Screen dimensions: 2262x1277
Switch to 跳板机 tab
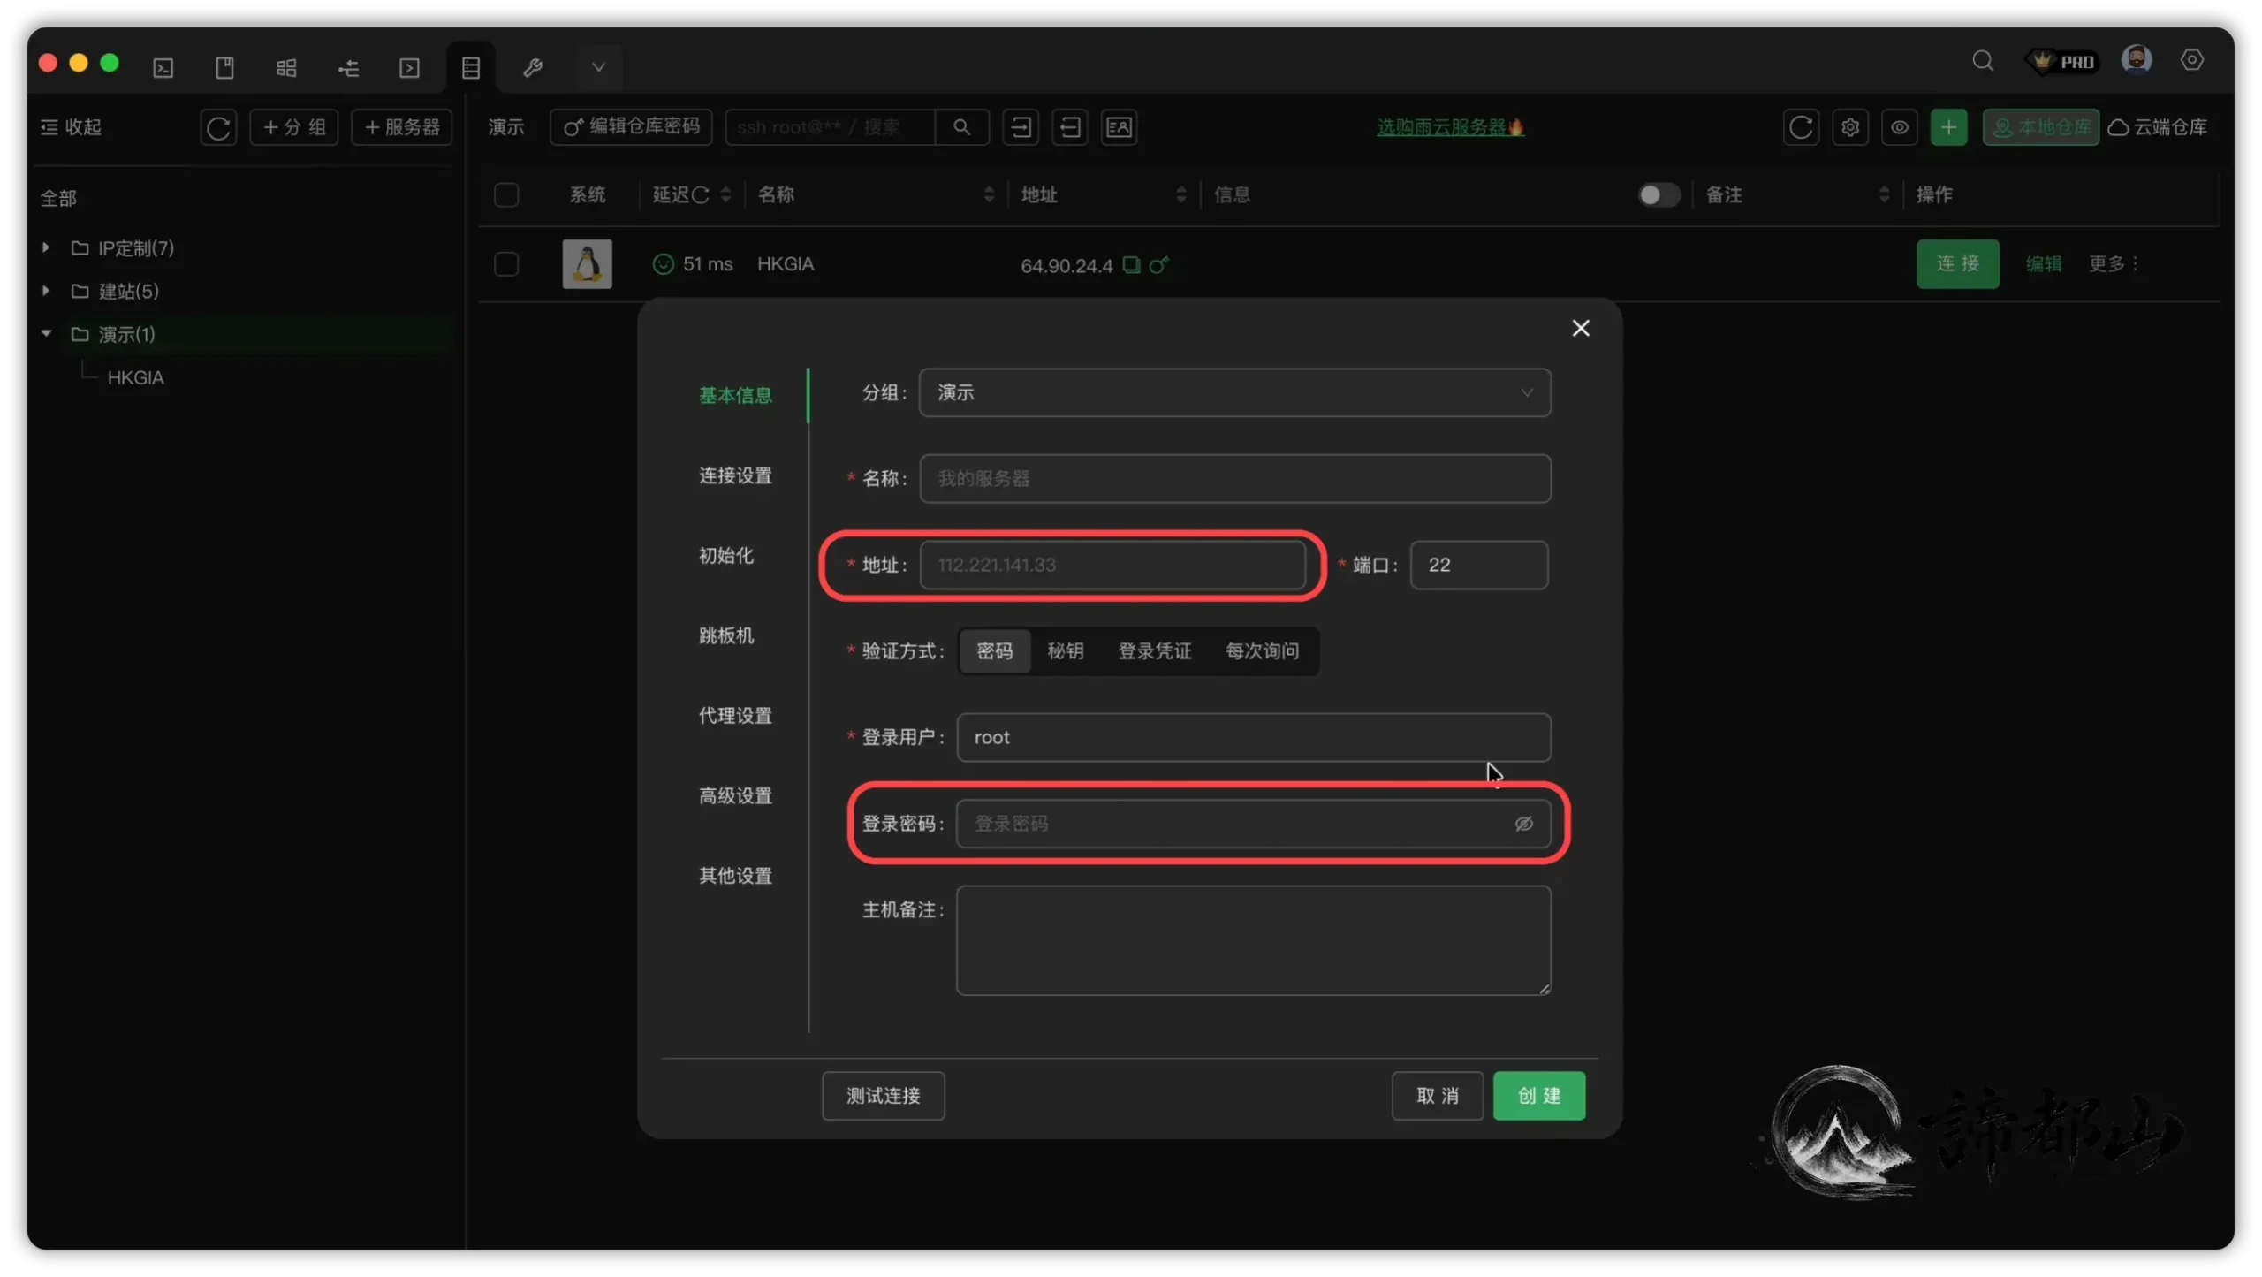726,635
